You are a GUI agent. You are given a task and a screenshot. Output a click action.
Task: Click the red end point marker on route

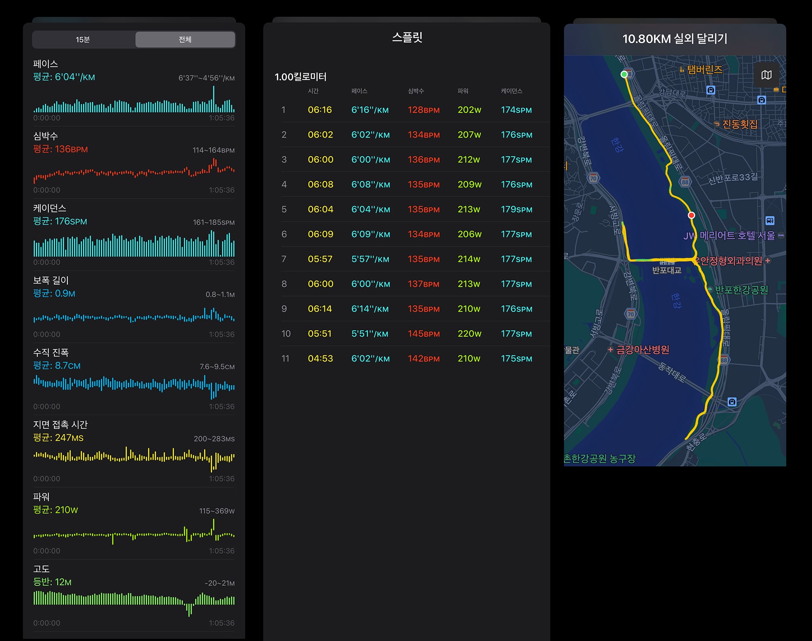691,215
